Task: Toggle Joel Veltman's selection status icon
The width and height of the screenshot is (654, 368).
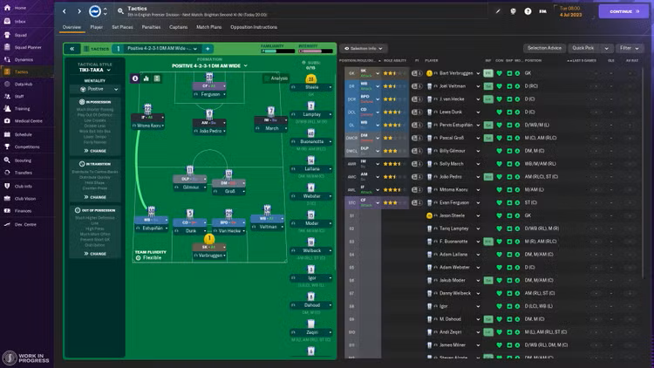Action: pos(428,87)
